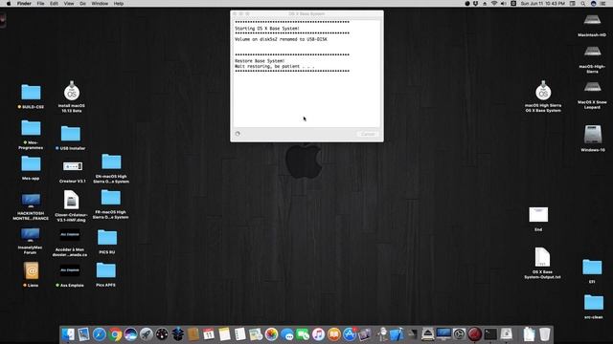613x344 pixels.
Task: Open the Notes app in the Dock
Action: pyautogui.click(x=224, y=334)
